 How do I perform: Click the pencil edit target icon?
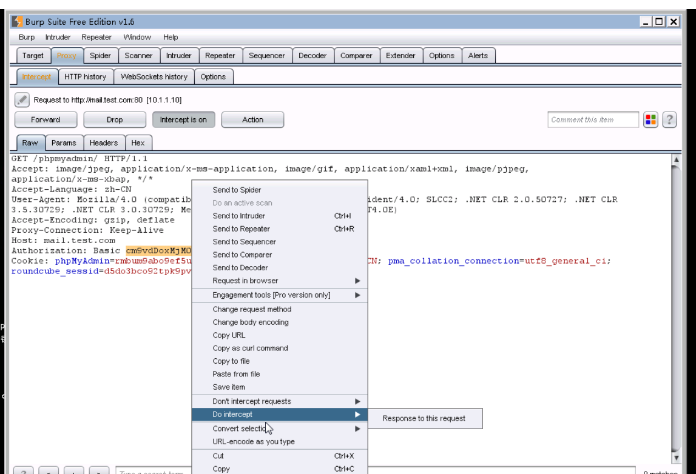click(22, 100)
